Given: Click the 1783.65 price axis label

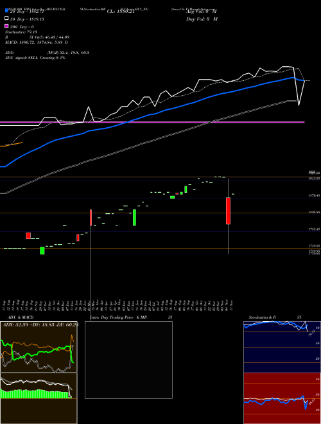Looking at the screenshot, I should point(314,229).
